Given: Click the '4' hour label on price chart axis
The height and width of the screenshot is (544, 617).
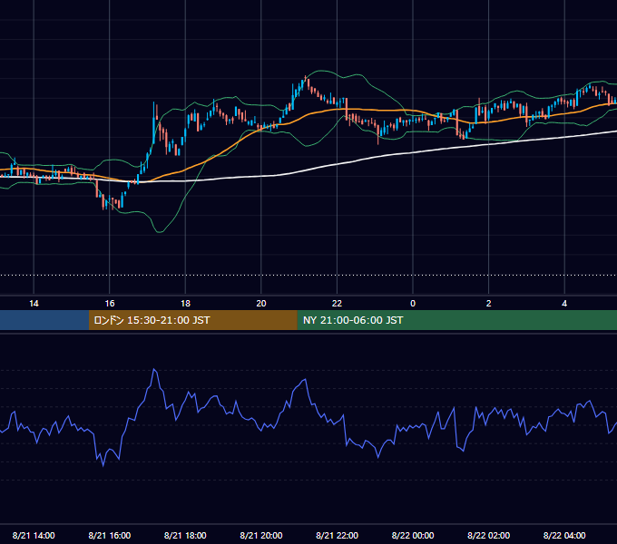Looking at the screenshot, I should pos(564,304).
